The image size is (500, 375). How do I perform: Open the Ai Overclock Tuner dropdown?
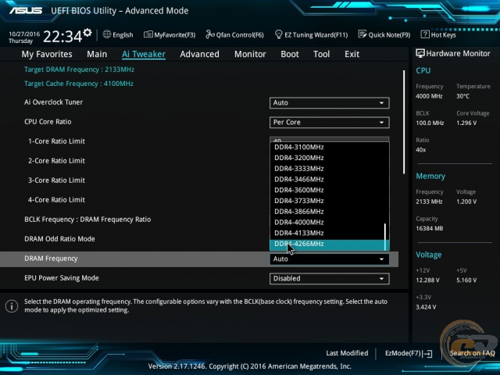[330, 103]
